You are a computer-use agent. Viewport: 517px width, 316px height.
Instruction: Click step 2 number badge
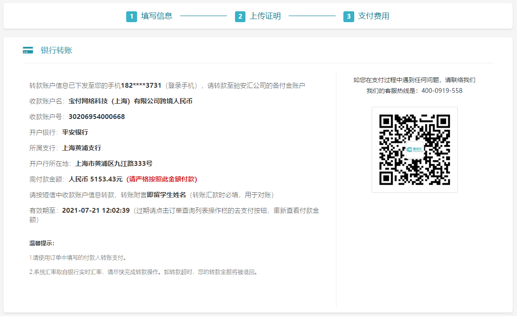[240, 16]
